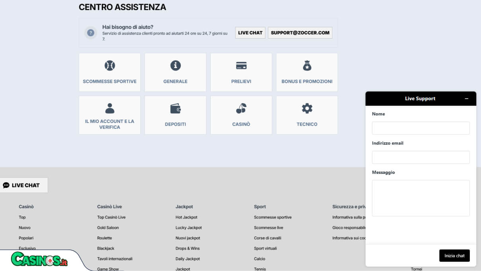Open the Corse di cavalli footer link
Viewport: 481px width, 271px height.
click(268, 238)
